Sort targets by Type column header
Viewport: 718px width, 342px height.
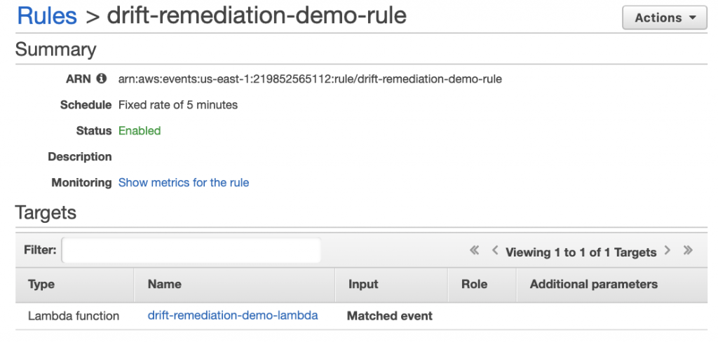74,285
